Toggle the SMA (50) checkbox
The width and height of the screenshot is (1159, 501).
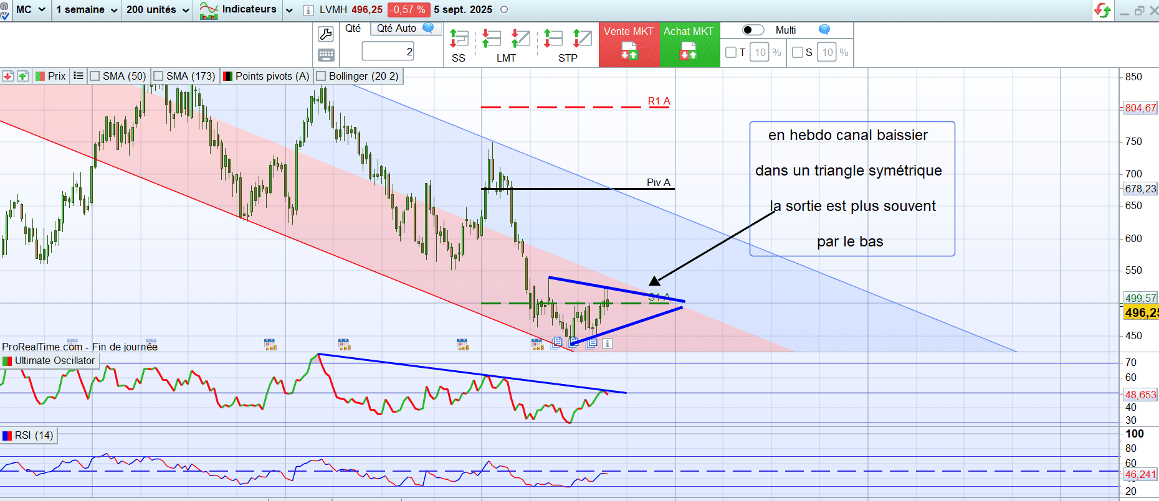click(x=95, y=76)
